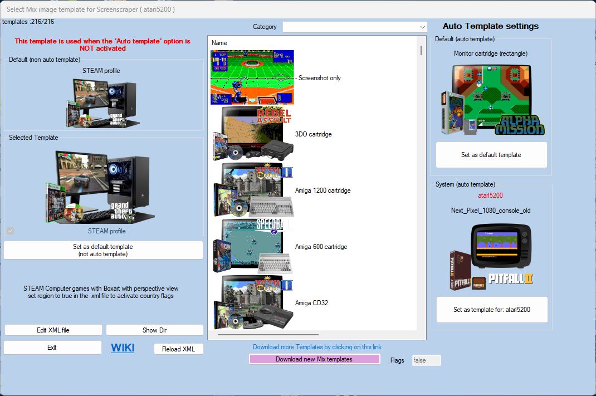Screen dimensions: 596x396
Task: Click the 'templates :216/216' counter text
Action: (x=28, y=22)
